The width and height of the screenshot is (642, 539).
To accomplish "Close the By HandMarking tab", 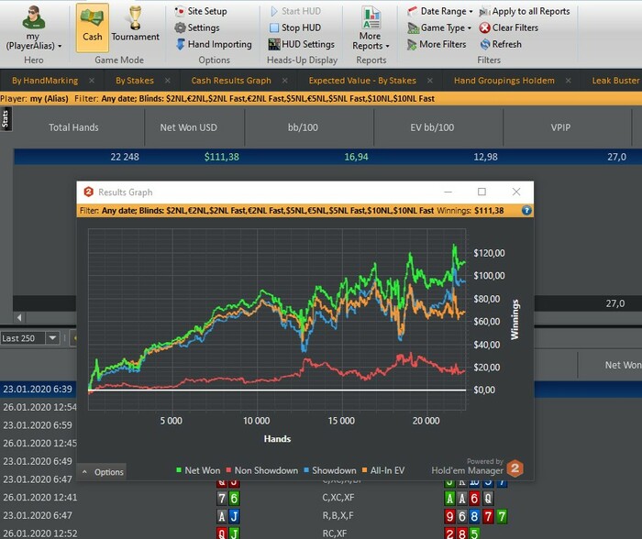I will [92, 81].
